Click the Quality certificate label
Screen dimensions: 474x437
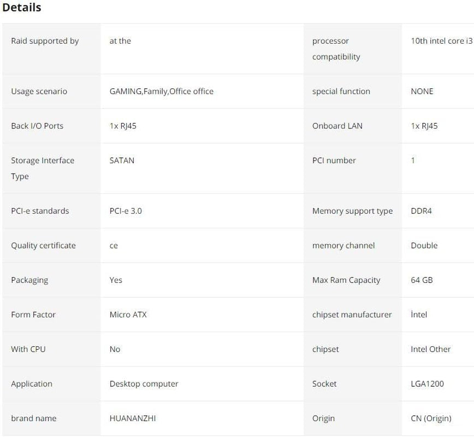click(x=43, y=246)
